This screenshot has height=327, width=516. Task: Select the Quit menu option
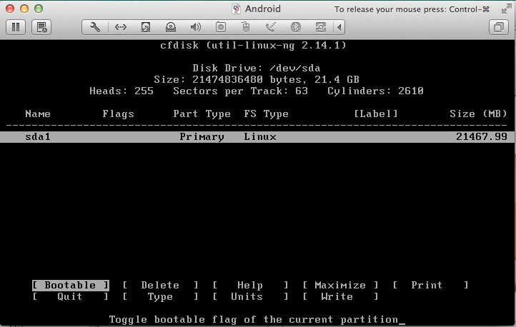tap(71, 297)
